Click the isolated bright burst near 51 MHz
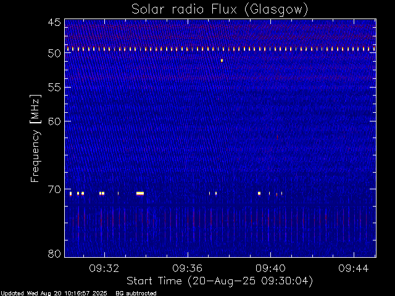The width and height of the screenshot is (395, 296). [222, 60]
